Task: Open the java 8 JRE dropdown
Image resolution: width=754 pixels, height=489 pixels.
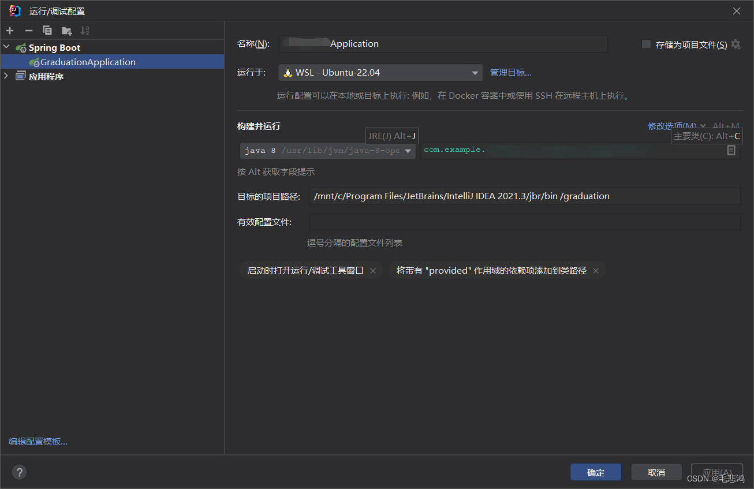Action: pos(408,150)
